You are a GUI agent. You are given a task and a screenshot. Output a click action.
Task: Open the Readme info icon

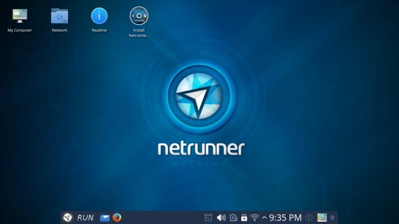point(99,16)
